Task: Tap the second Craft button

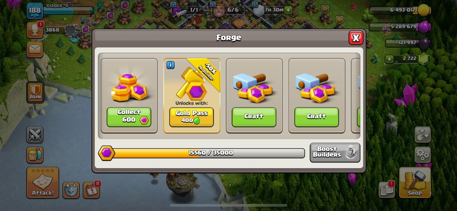Action: point(317,117)
